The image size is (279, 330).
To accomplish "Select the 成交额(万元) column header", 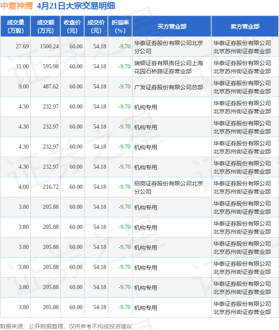I will pyautogui.click(x=45, y=27).
